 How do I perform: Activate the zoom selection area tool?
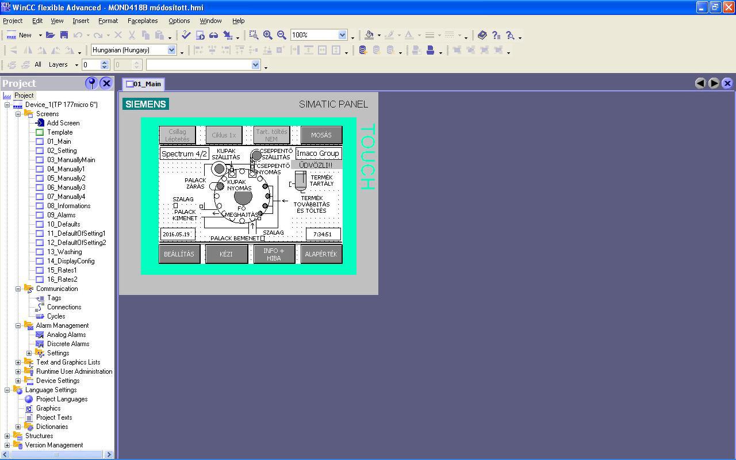(x=254, y=35)
